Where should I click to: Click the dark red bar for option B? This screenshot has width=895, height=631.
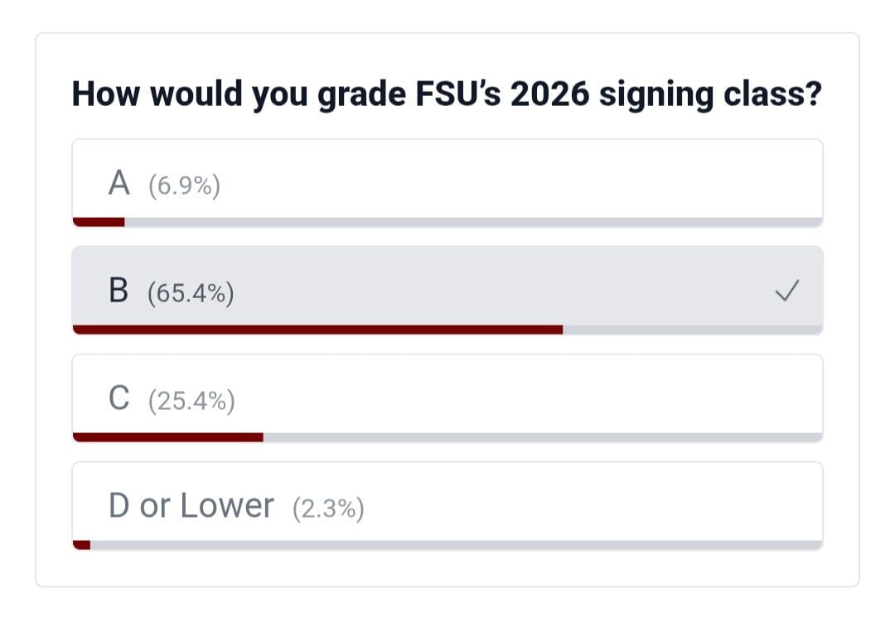(x=317, y=330)
